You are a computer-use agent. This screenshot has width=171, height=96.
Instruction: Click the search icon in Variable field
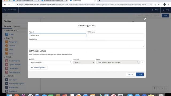pyautogui.click(x=71, y=62)
